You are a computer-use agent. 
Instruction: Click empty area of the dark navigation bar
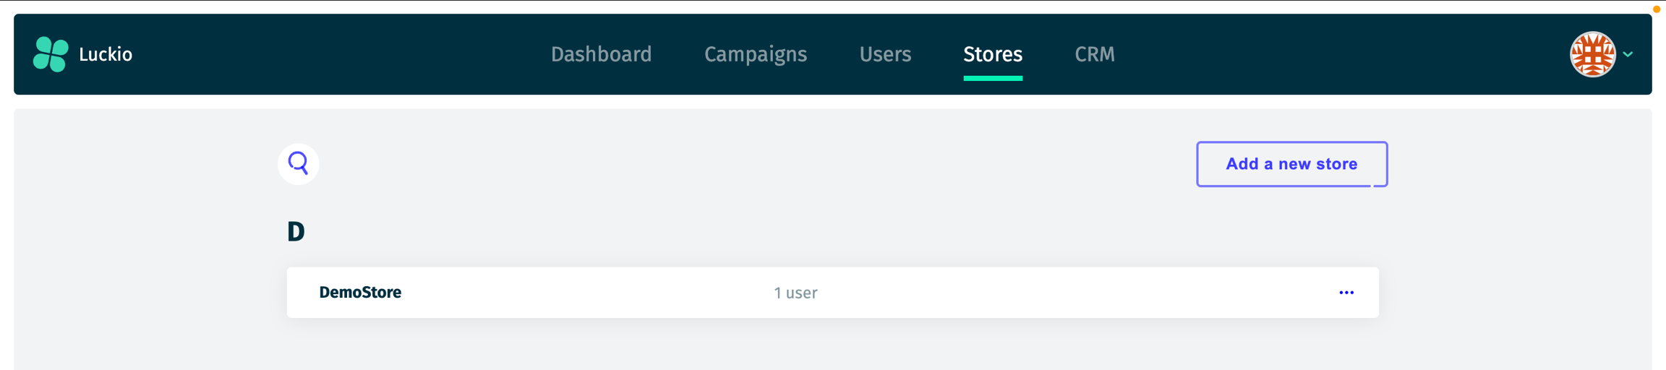[325, 54]
